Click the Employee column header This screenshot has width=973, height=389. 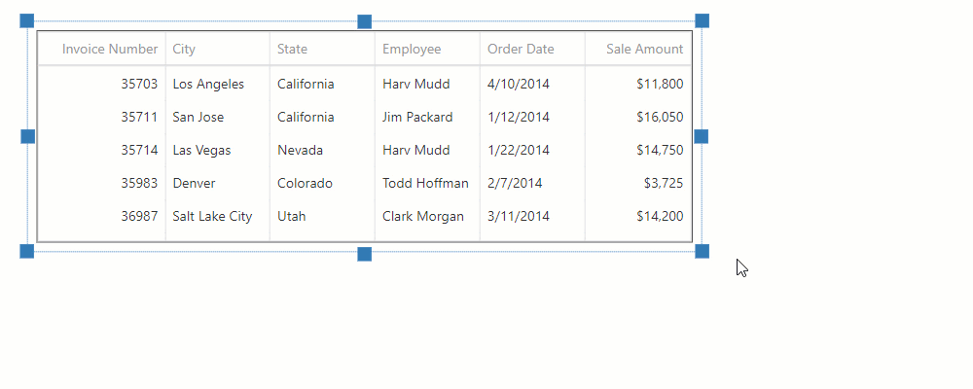coord(412,49)
